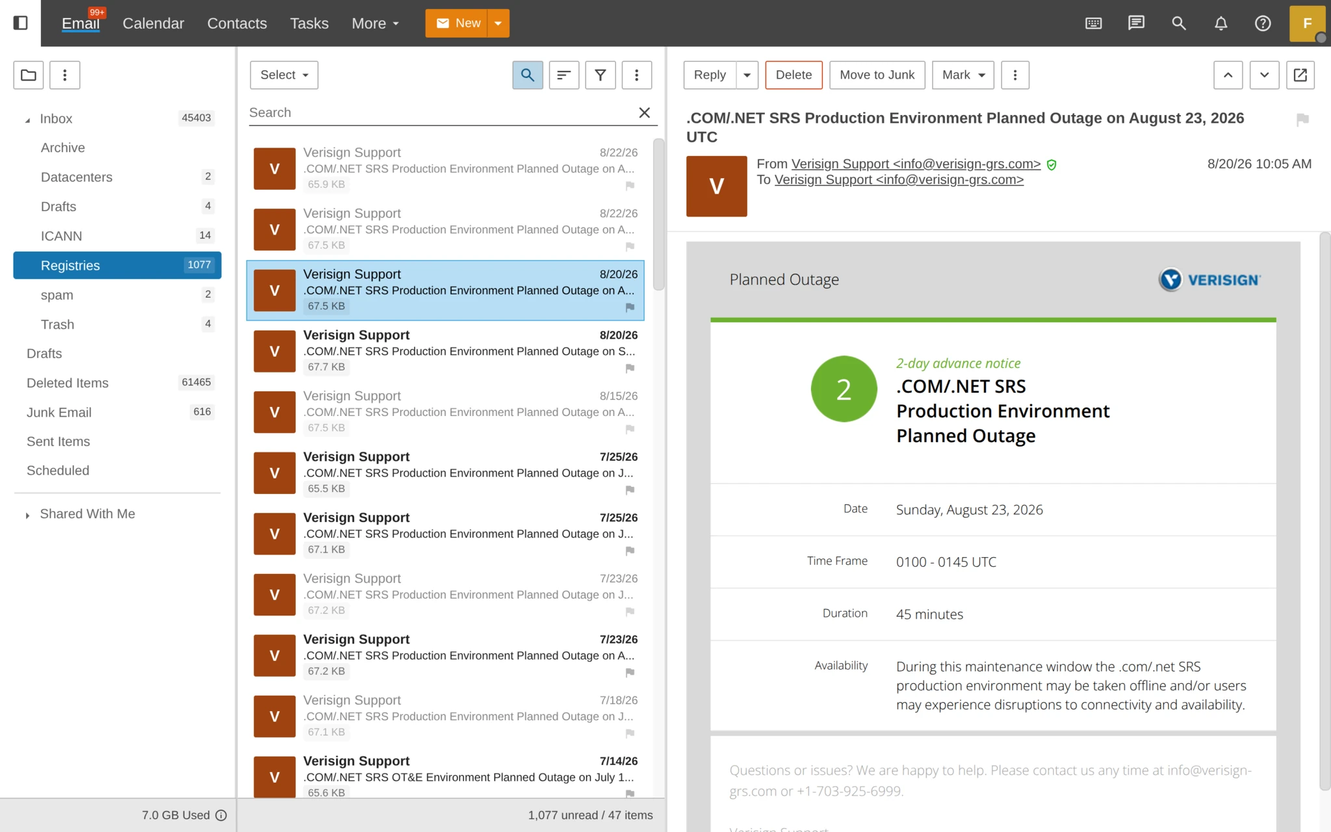The image size is (1331, 832).
Task: Click the user avatar labeled F
Action: tap(1307, 23)
